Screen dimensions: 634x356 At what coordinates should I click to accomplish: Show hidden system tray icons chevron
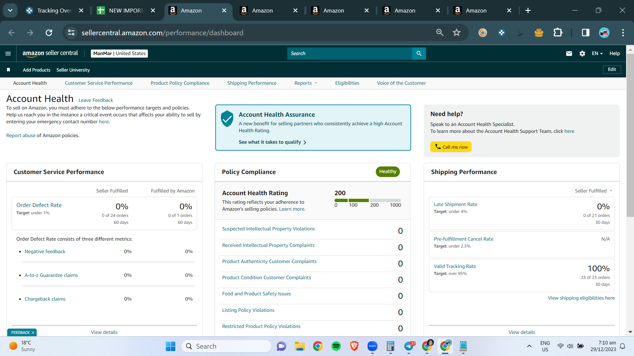[x=529, y=346]
